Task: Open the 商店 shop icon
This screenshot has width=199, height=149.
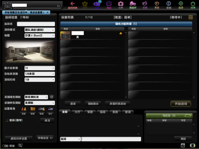Action: 109,4
